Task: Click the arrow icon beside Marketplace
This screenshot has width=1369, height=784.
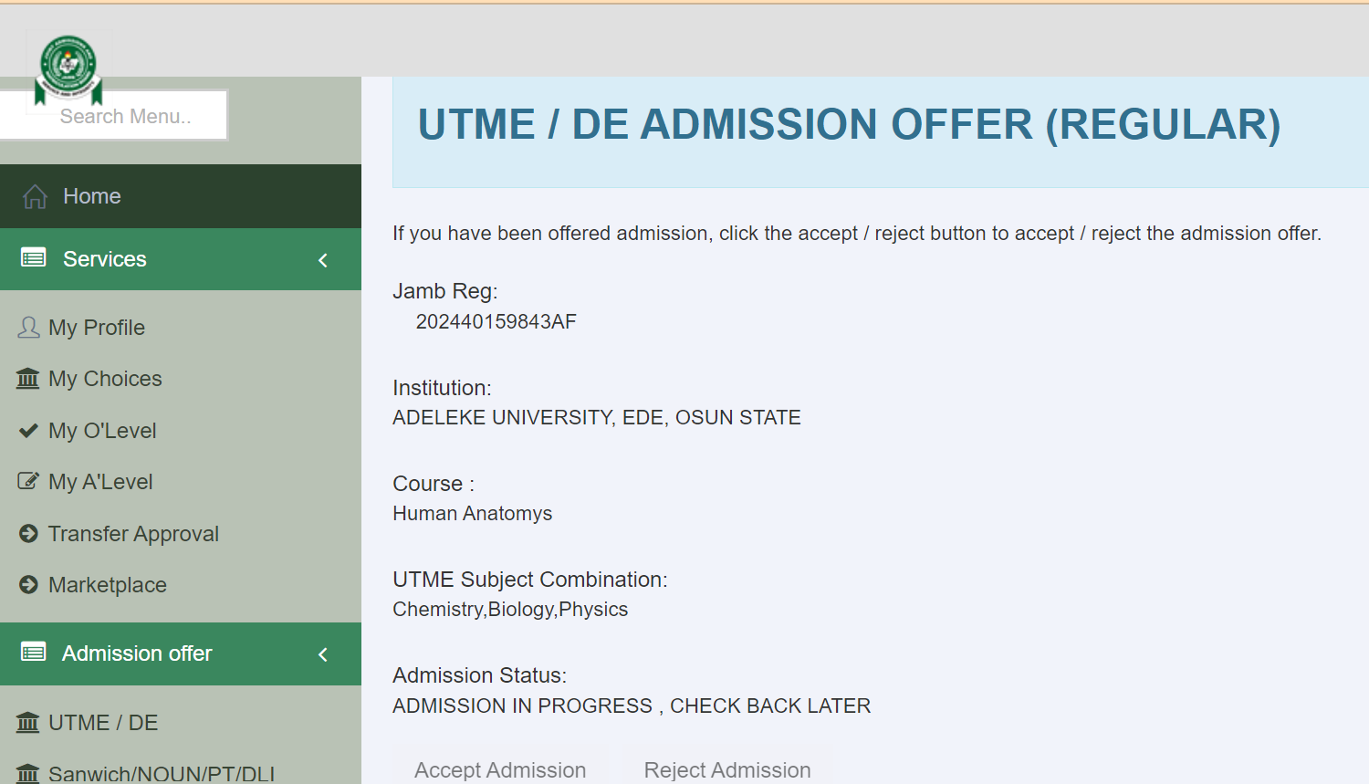Action: point(27,584)
